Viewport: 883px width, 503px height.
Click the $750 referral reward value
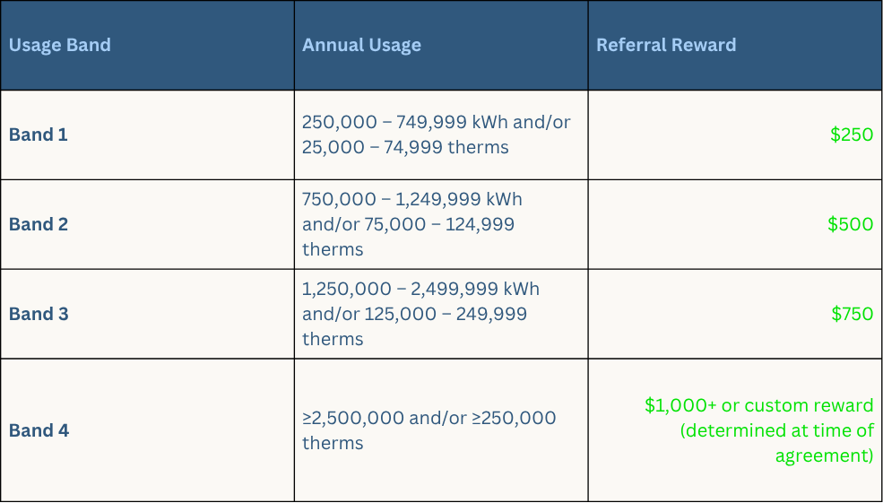tap(853, 314)
